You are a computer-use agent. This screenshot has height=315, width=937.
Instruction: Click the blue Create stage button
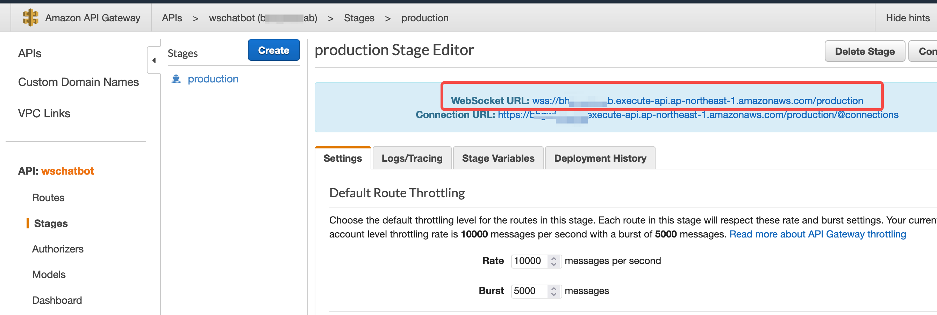coord(273,50)
